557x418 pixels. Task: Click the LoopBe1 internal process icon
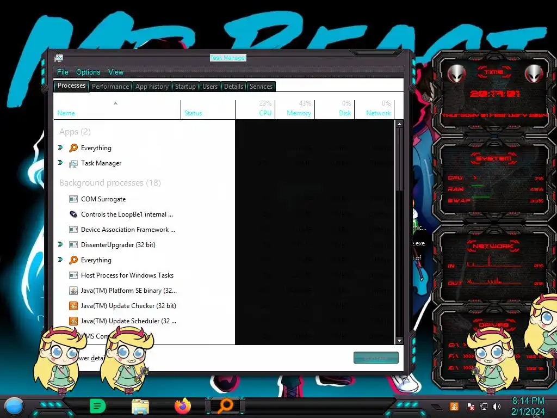pyautogui.click(x=73, y=214)
